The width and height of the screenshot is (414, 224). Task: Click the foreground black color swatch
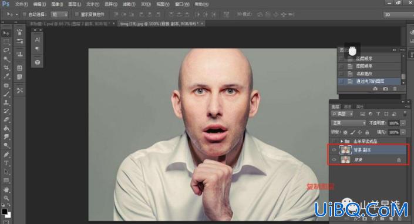point(4,212)
